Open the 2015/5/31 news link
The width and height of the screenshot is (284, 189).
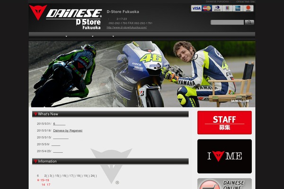(59, 124)
